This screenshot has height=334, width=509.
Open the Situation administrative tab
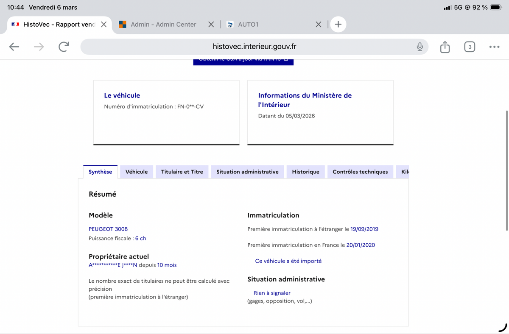click(x=247, y=172)
